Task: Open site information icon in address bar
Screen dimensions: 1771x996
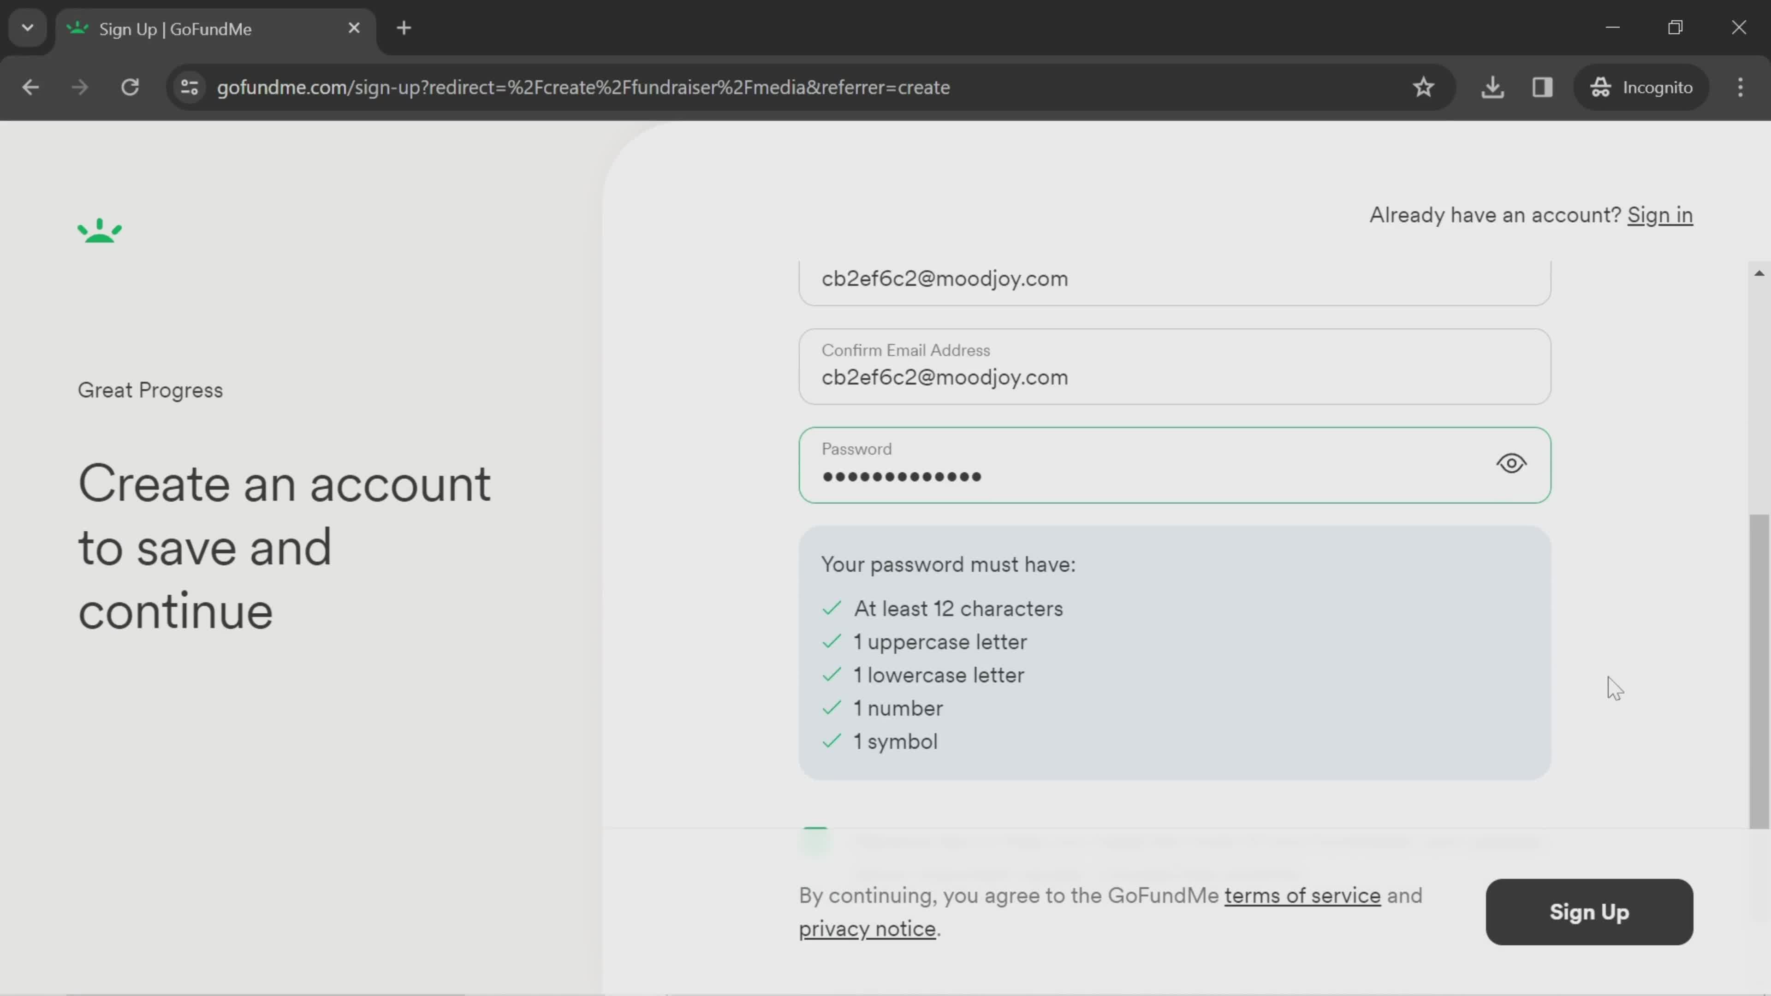Action: [x=189, y=87]
